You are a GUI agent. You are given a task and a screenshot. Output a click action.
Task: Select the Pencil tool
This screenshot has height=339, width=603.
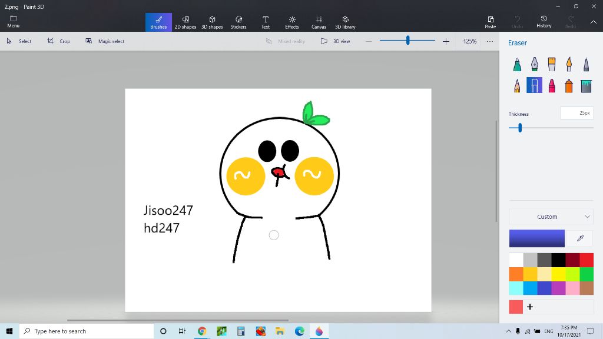click(517, 86)
